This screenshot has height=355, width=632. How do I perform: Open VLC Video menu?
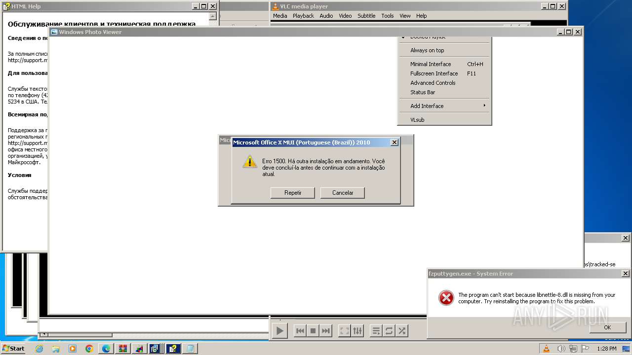(x=345, y=16)
